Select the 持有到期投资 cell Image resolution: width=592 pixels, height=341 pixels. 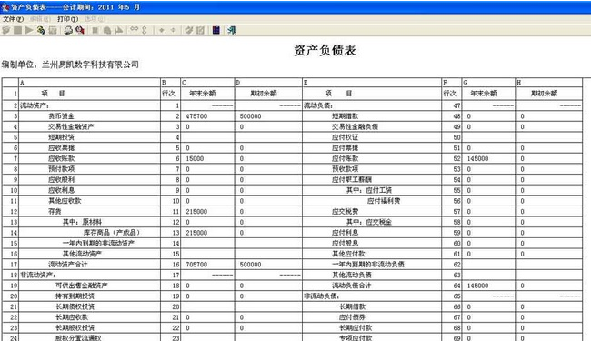point(89,296)
